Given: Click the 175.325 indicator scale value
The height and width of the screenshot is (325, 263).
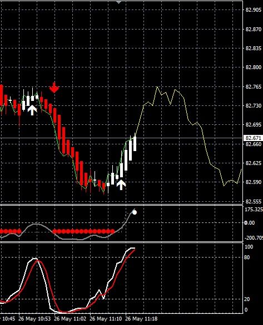Looking at the screenshot, I should (x=254, y=210).
